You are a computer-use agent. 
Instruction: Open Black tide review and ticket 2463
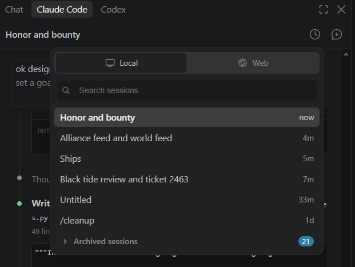[x=187, y=180]
